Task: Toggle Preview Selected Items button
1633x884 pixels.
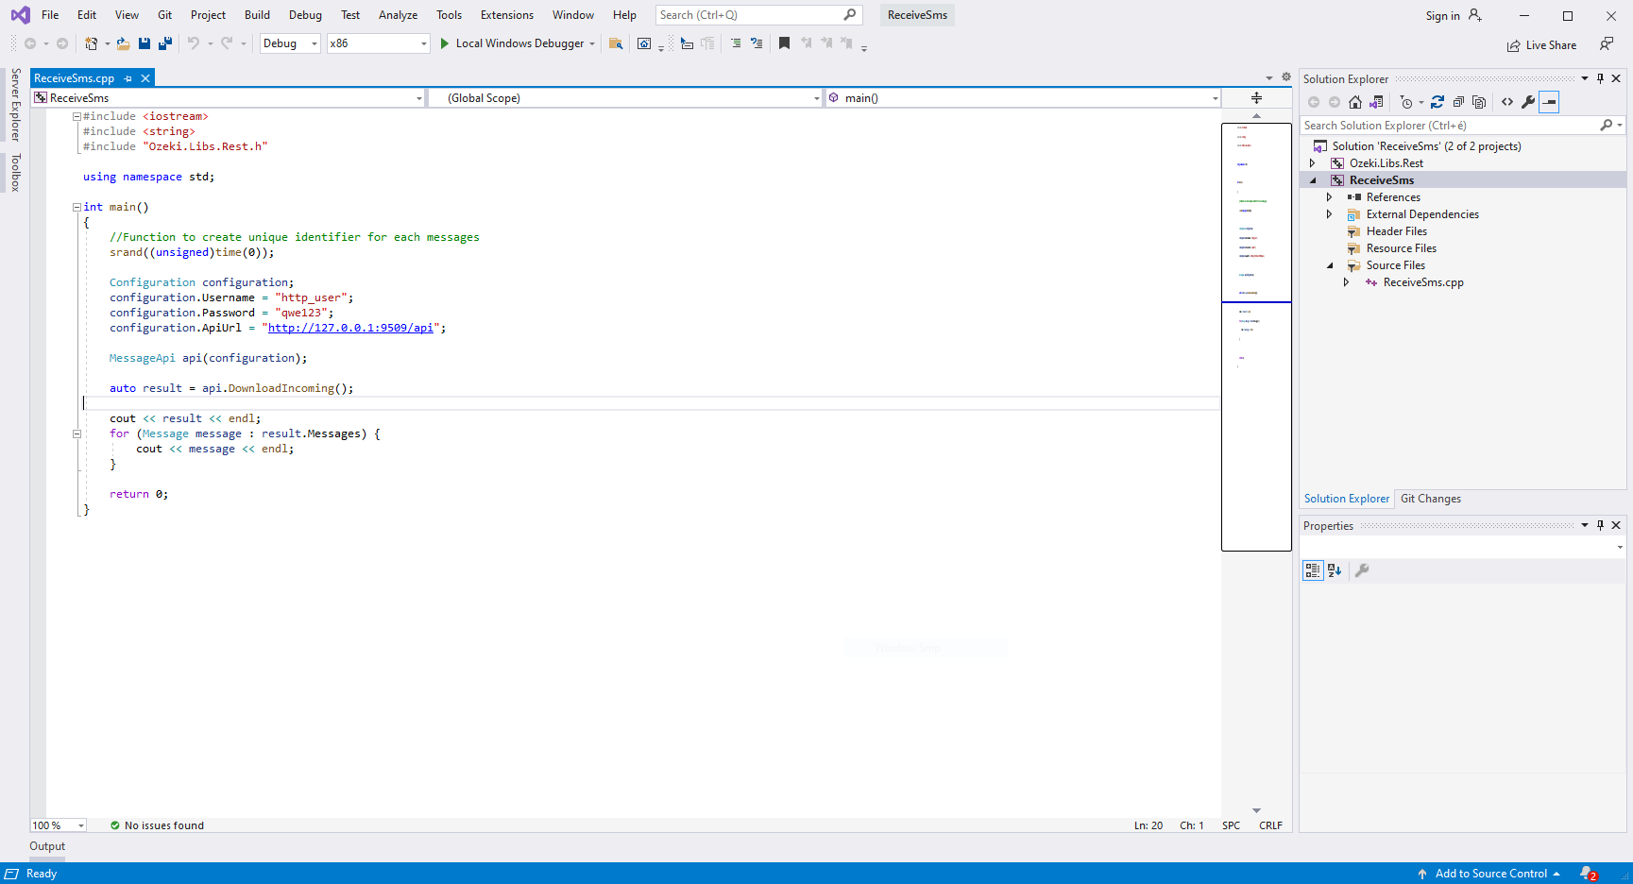Action: click(x=1549, y=102)
